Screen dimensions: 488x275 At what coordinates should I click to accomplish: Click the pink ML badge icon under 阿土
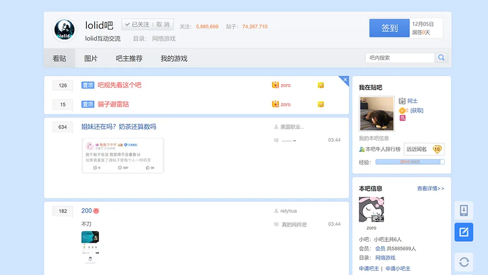pyautogui.click(x=403, y=118)
